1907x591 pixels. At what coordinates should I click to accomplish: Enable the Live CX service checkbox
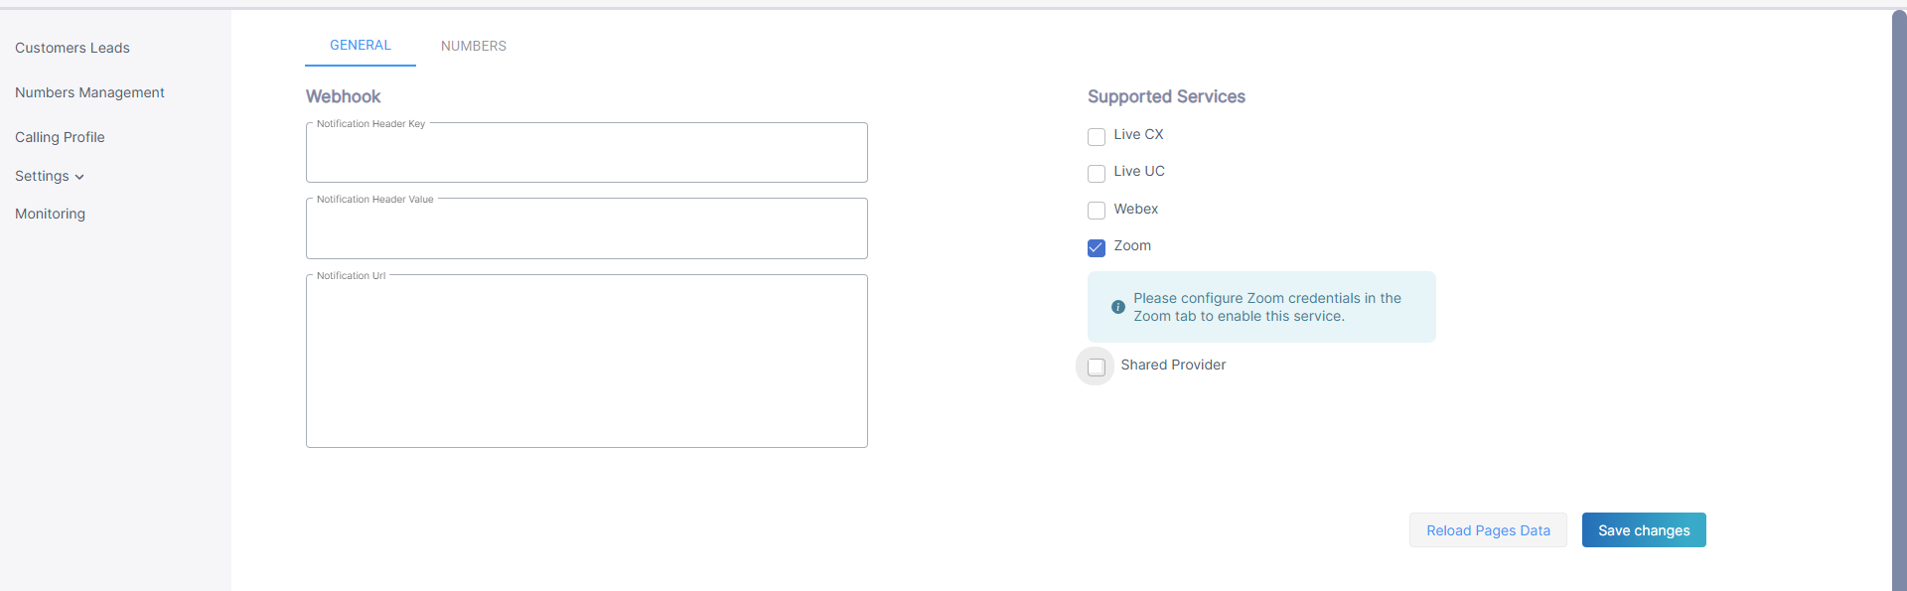point(1097,136)
